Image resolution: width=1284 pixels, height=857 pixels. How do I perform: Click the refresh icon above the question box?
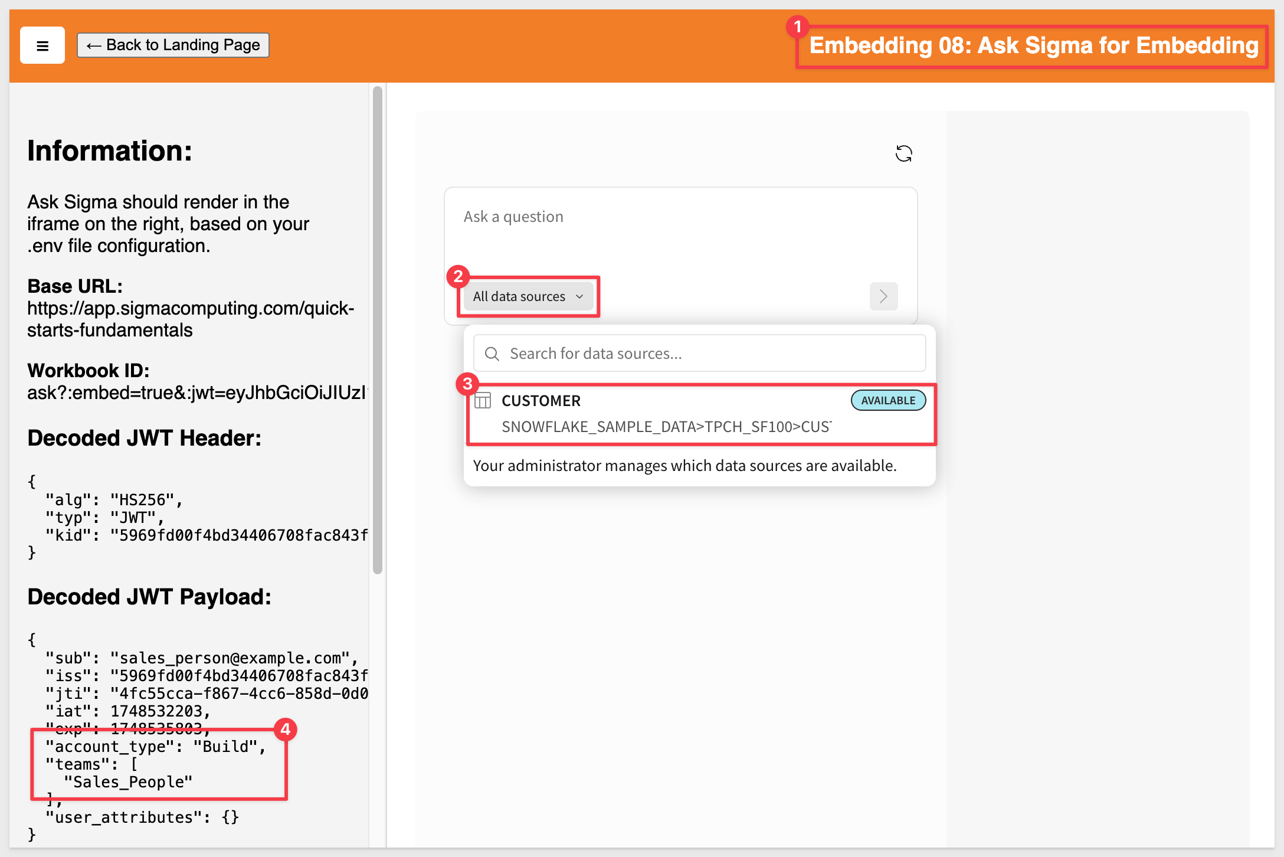point(903,153)
